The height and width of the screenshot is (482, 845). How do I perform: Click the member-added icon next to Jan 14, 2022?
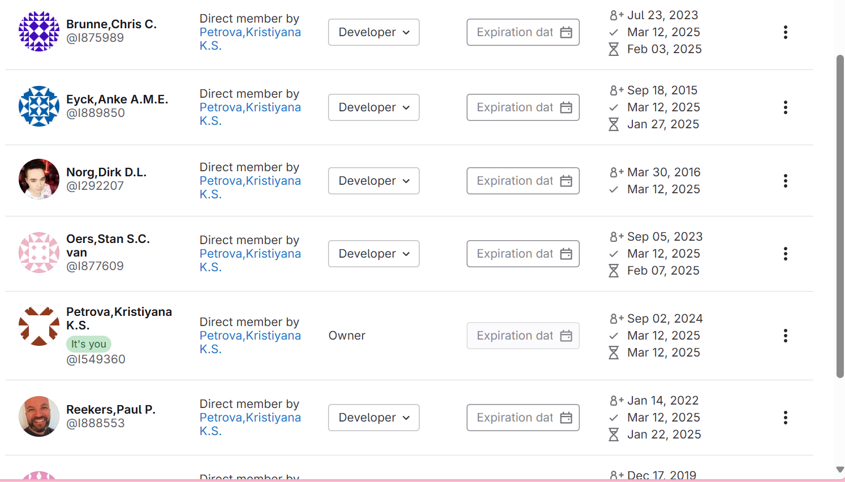coord(615,400)
